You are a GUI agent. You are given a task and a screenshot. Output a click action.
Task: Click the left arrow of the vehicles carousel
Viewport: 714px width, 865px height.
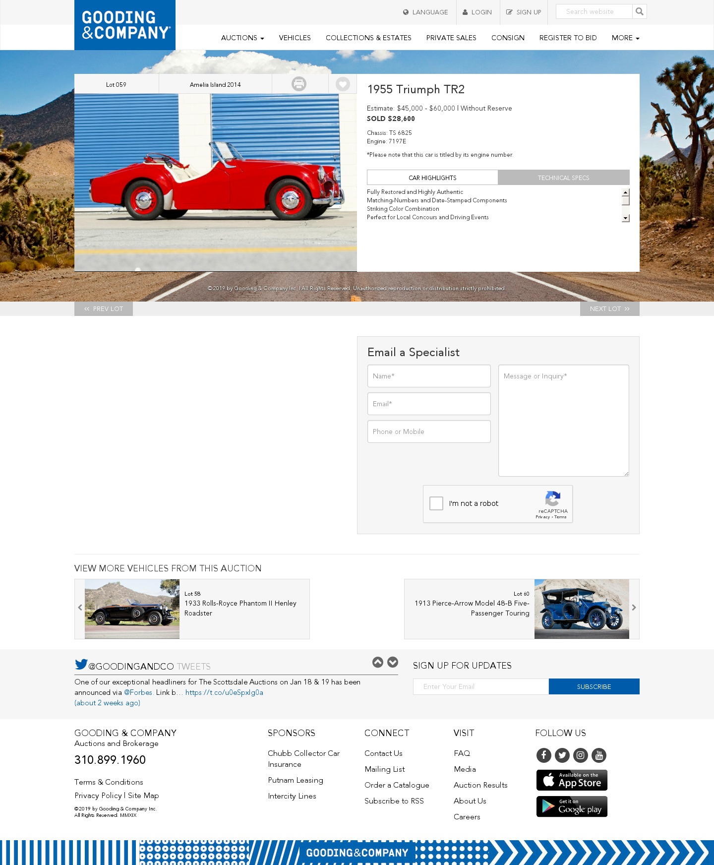click(80, 608)
